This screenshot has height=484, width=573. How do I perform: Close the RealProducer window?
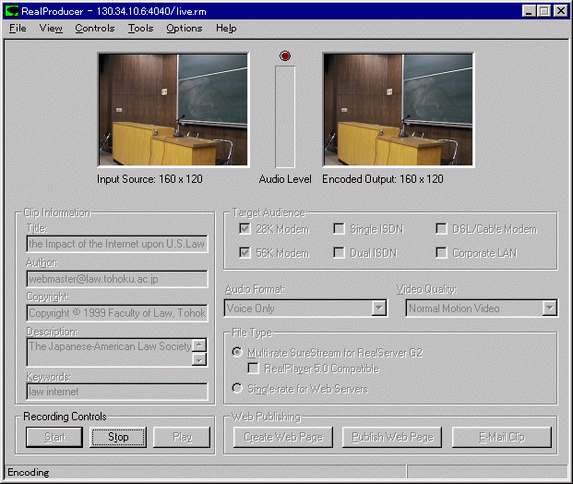point(561,11)
